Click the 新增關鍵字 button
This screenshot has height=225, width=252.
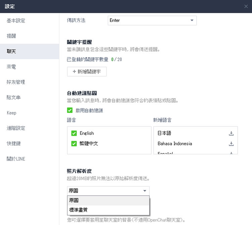[87, 72]
